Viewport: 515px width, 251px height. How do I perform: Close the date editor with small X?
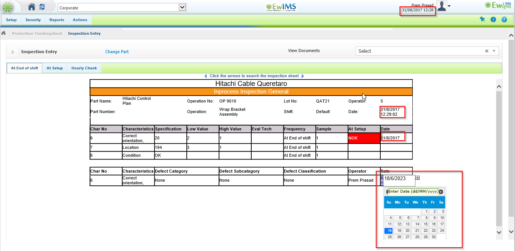[x=417, y=178]
